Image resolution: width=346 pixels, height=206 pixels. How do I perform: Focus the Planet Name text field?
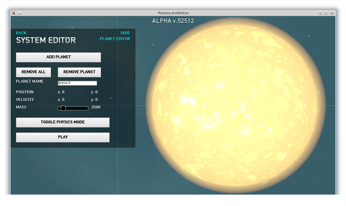[77, 83]
